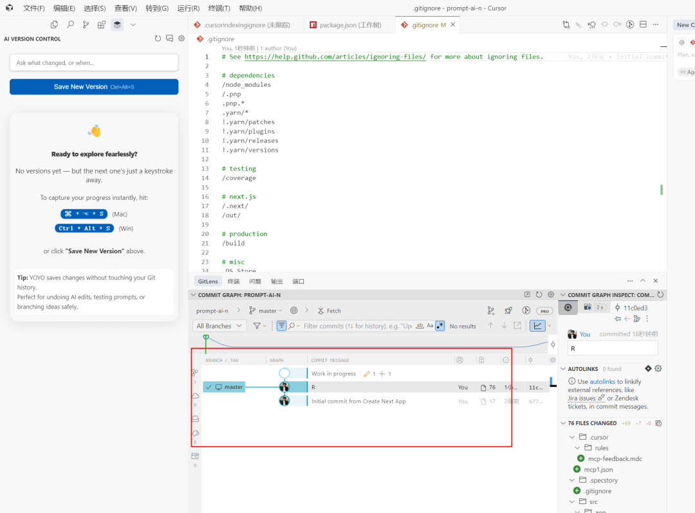695x513 pixels.
Task: Toggle the regular expression filter option
Action: pos(440,326)
